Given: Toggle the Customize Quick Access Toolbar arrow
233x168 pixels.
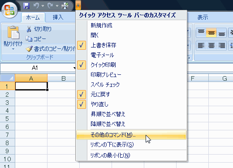Looking at the screenshot, I should tap(78, 6).
